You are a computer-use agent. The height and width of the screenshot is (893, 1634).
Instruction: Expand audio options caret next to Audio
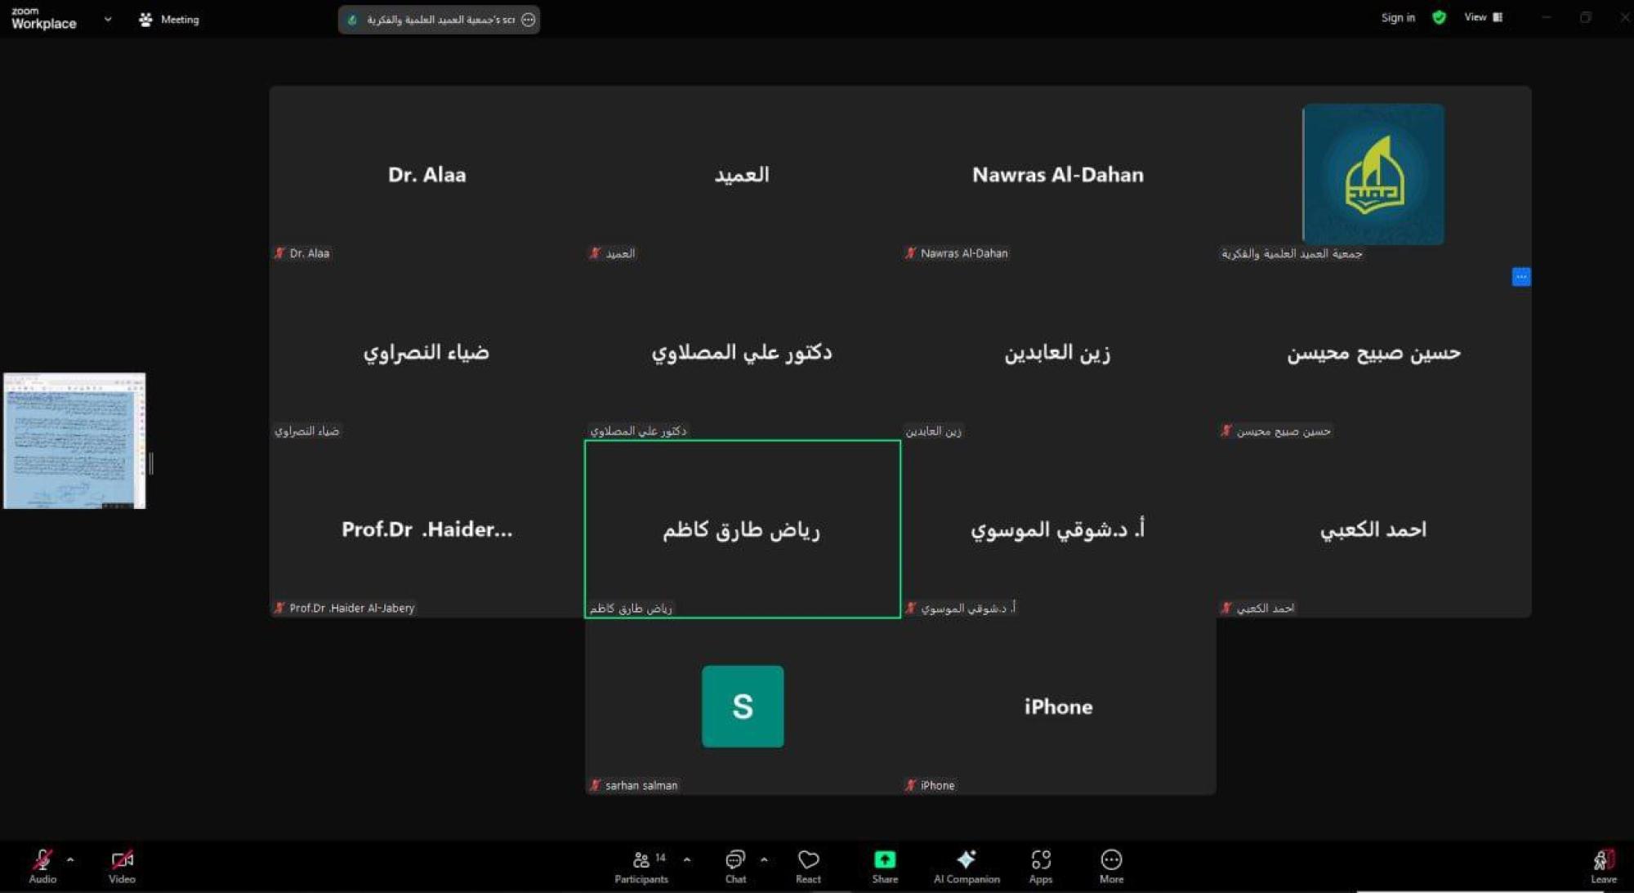point(70,860)
